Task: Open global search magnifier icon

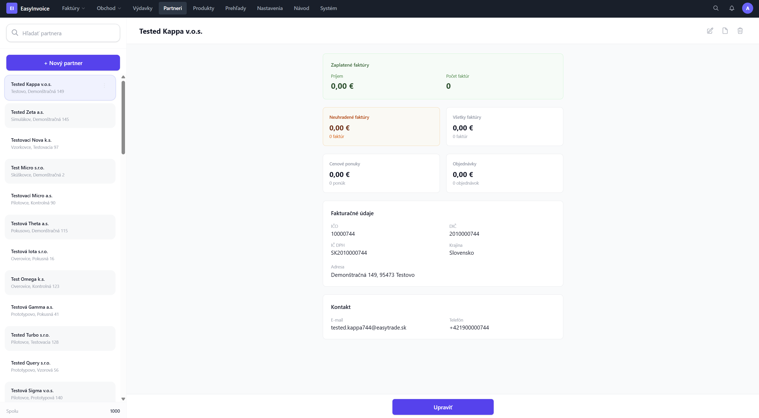Action: pyautogui.click(x=716, y=8)
